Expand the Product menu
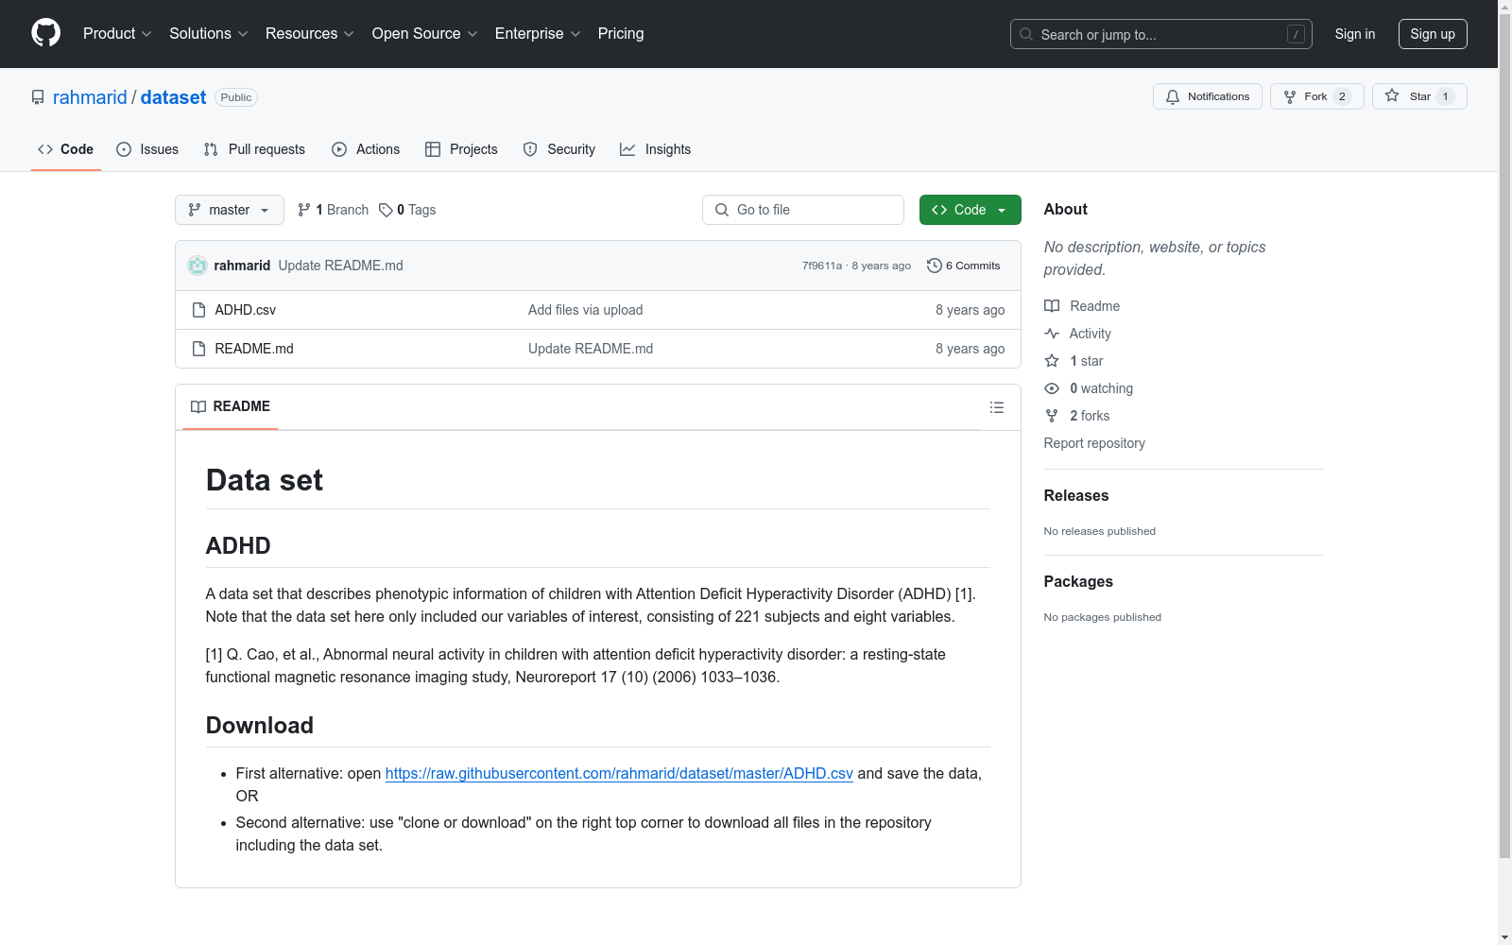Image resolution: width=1512 pixels, height=945 pixels. click(x=117, y=33)
